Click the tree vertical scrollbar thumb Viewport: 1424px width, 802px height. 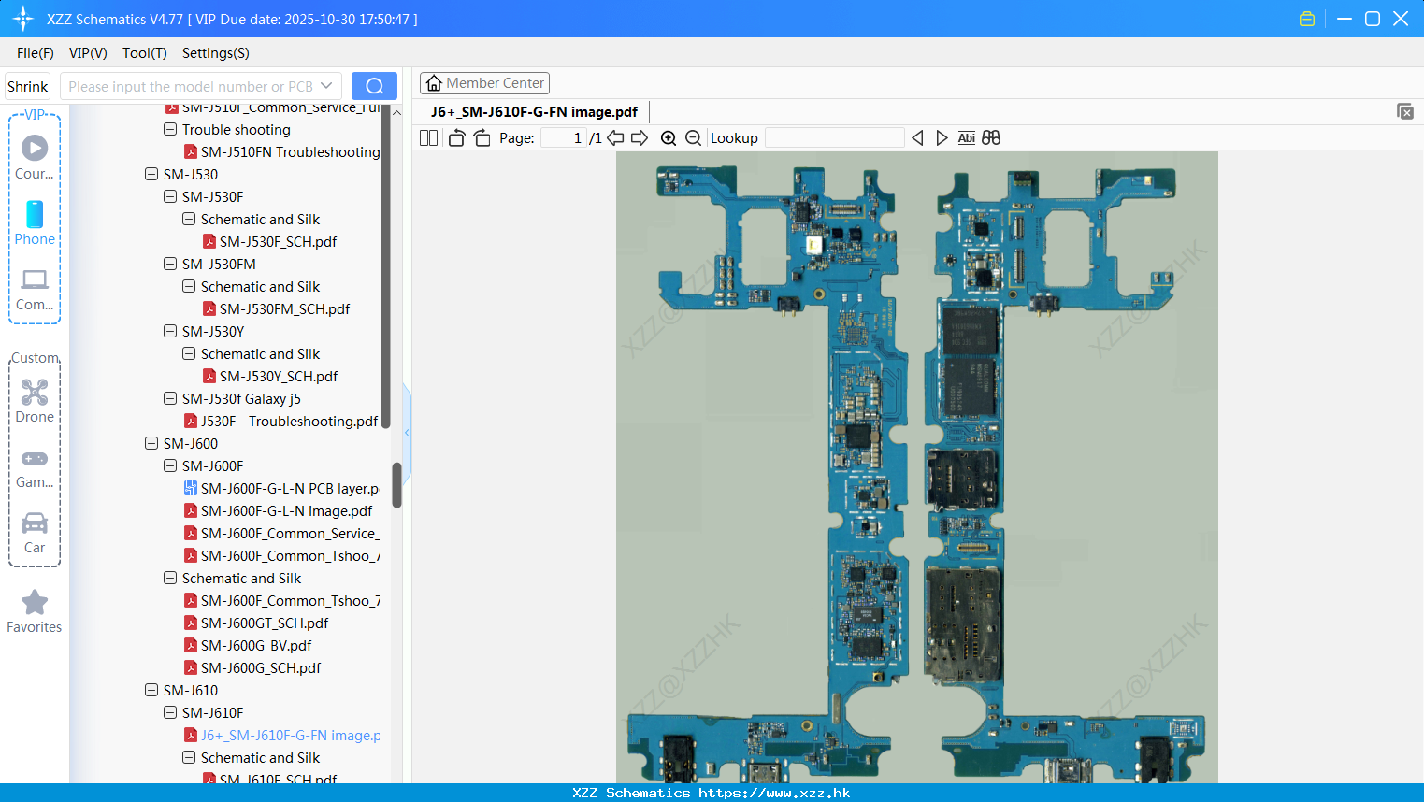pos(396,484)
